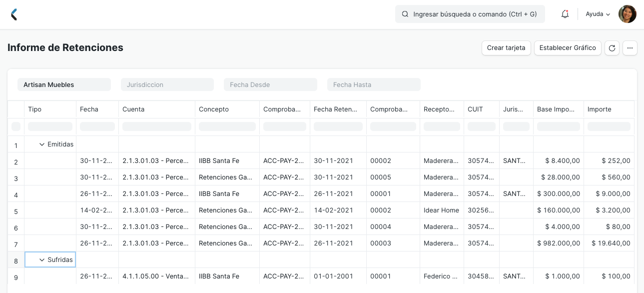Collapse the Sufridas group
Image resolution: width=644 pixels, height=293 pixels.
point(42,259)
